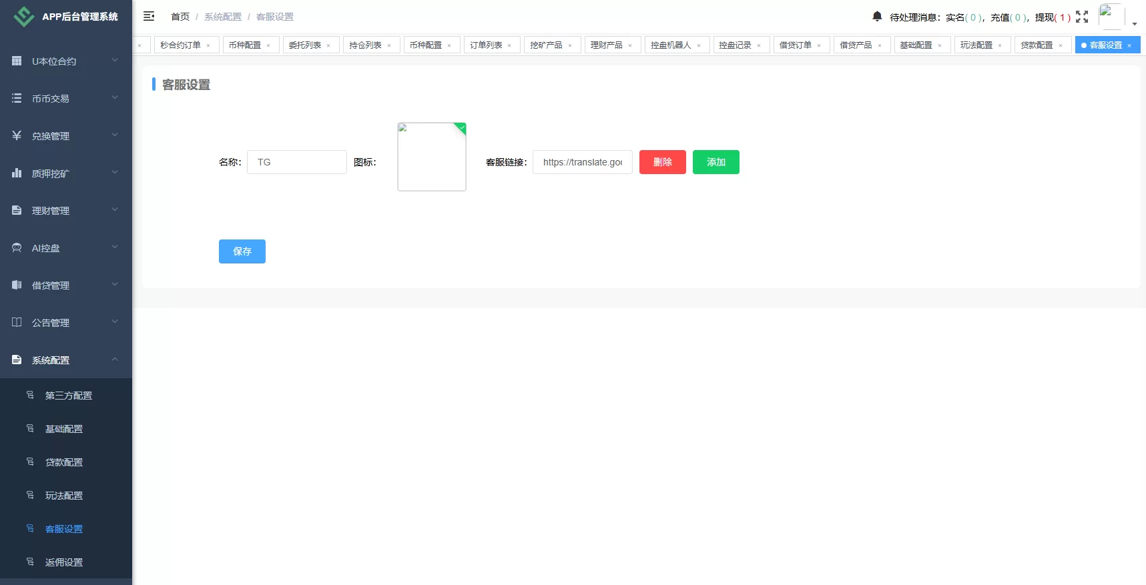1146x585 pixels.
Task: Click the user avatar in header
Action: coord(1111,17)
